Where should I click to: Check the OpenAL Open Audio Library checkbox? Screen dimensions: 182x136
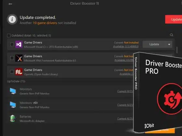pos(12,72)
